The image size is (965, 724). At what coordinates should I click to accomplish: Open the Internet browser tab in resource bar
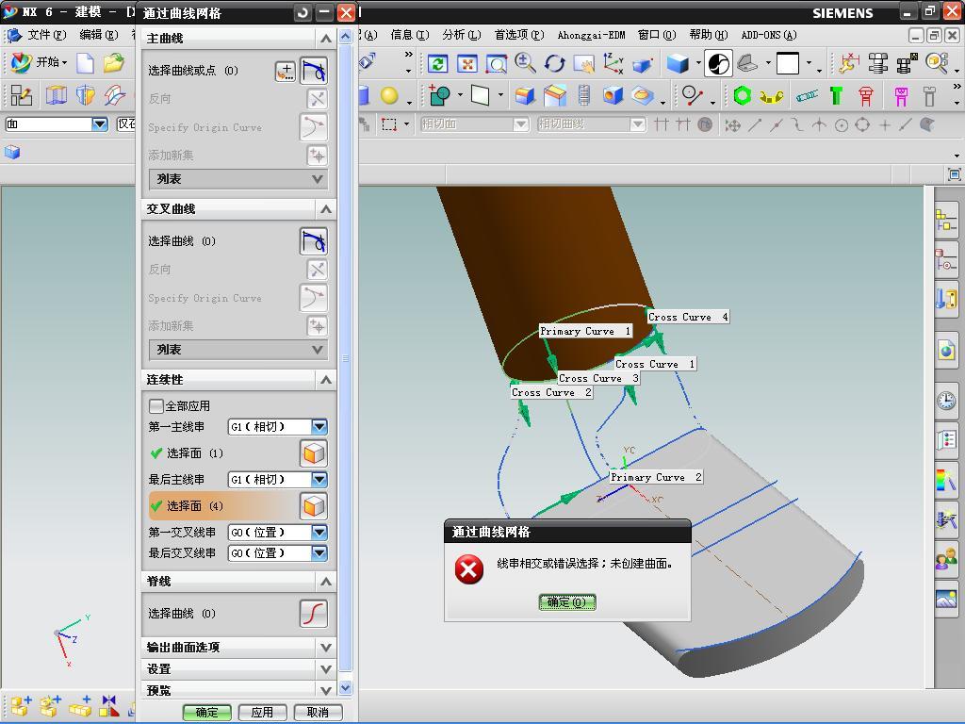[x=946, y=352]
